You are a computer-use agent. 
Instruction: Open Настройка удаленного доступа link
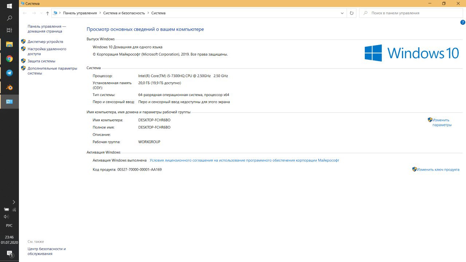pos(47,51)
